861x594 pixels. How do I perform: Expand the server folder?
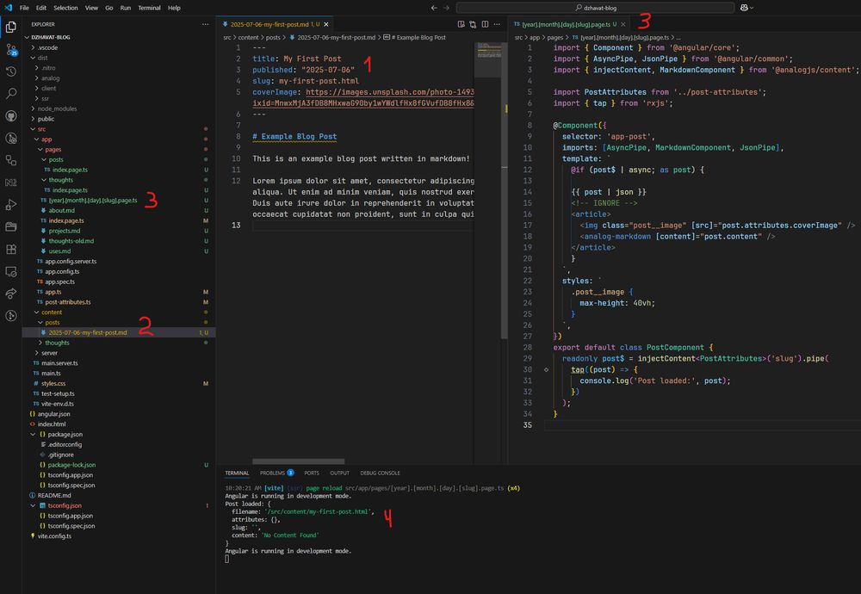(49, 353)
